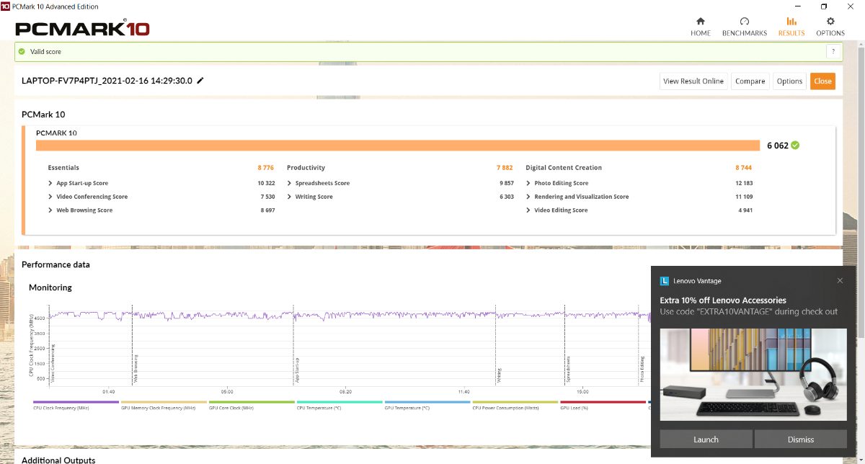Toggle CPU Temperature legend series
Image resolution: width=865 pixels, height=464 pixels.
tap(339, 406)
